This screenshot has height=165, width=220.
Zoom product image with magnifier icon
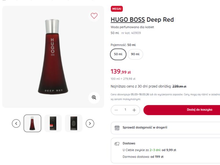coord(94,98)
